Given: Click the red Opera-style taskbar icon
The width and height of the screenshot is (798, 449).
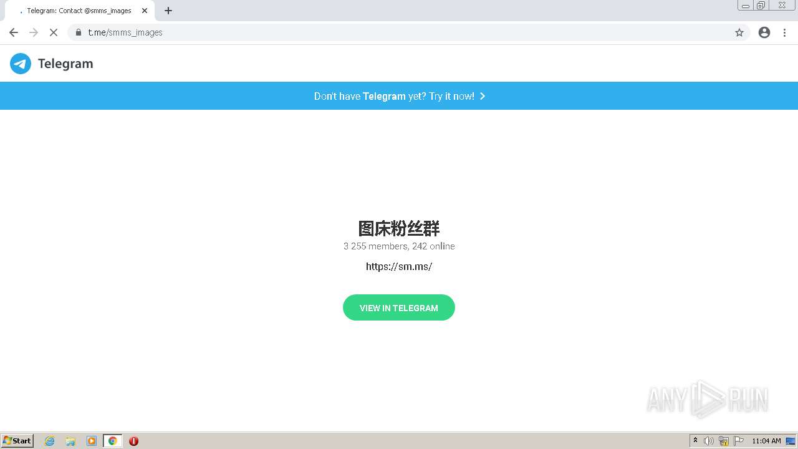Looking at the screenshot, I should click(133, 441).
